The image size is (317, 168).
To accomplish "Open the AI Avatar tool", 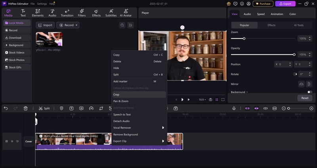I will [126, 13].
